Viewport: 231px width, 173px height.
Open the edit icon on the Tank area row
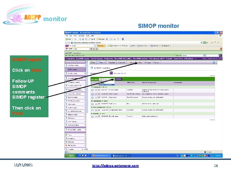pos(99,104)
